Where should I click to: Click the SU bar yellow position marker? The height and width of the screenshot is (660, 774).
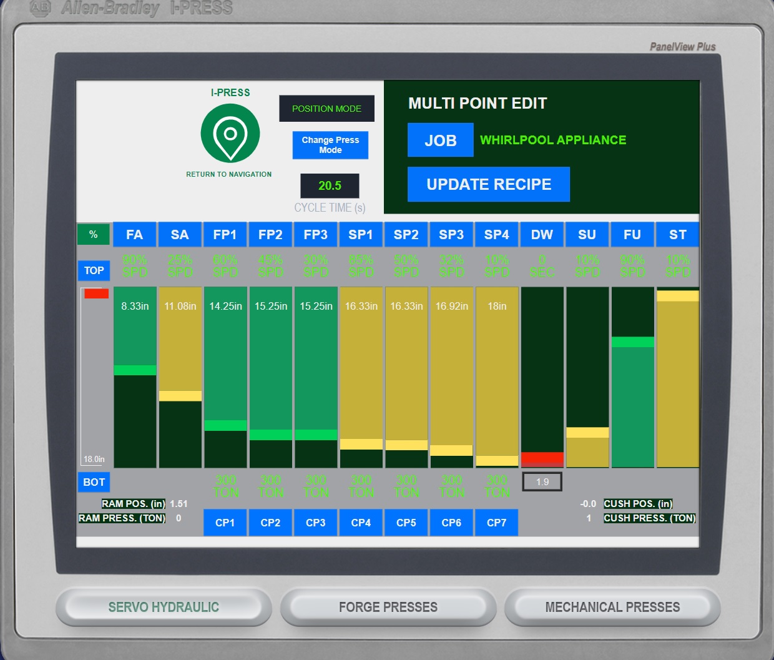tap(587, 432)
